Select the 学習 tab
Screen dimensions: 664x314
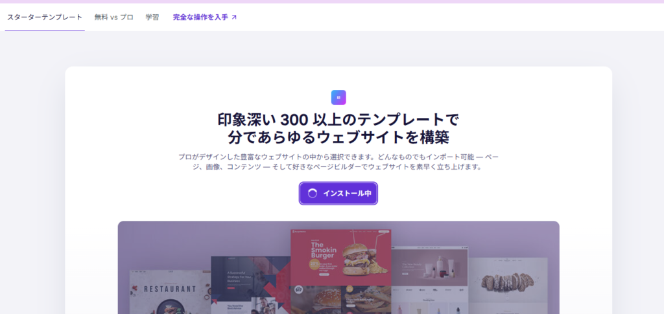[x=152, y=17]
